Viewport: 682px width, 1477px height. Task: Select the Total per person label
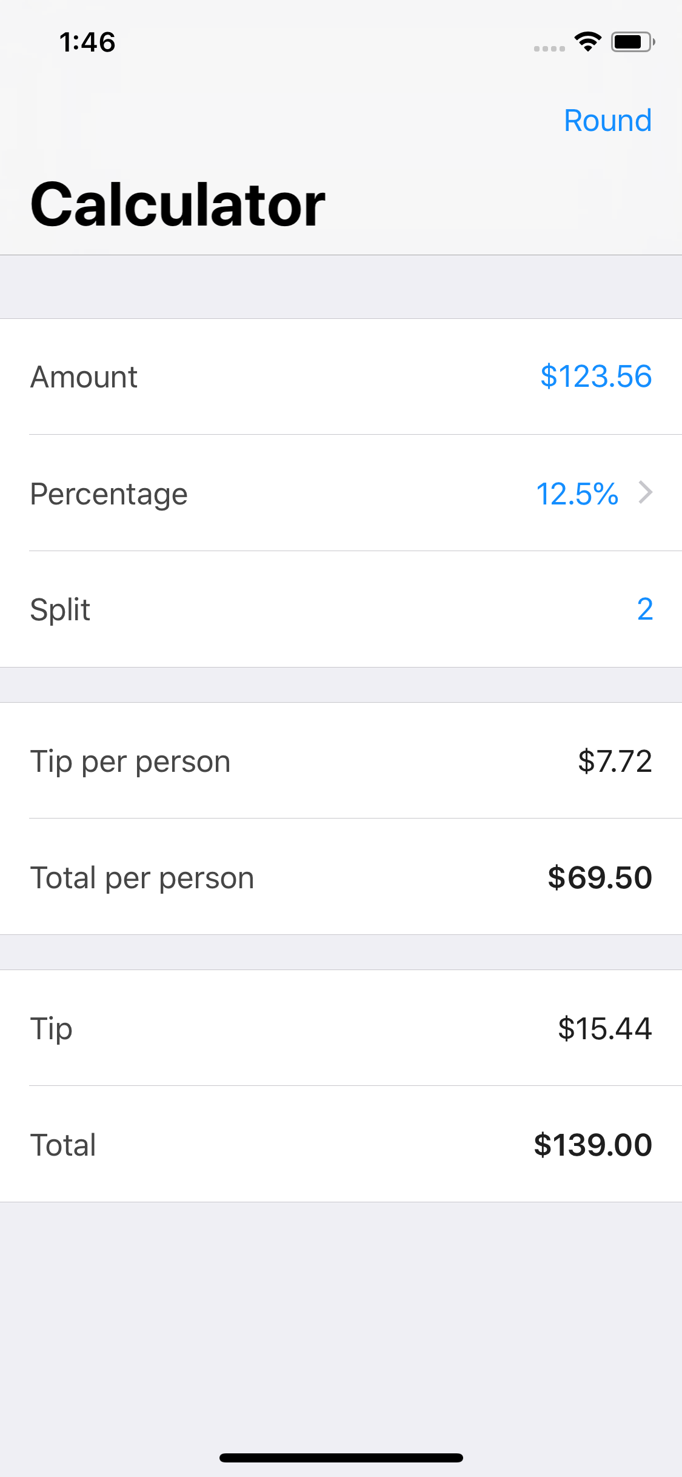142,878
